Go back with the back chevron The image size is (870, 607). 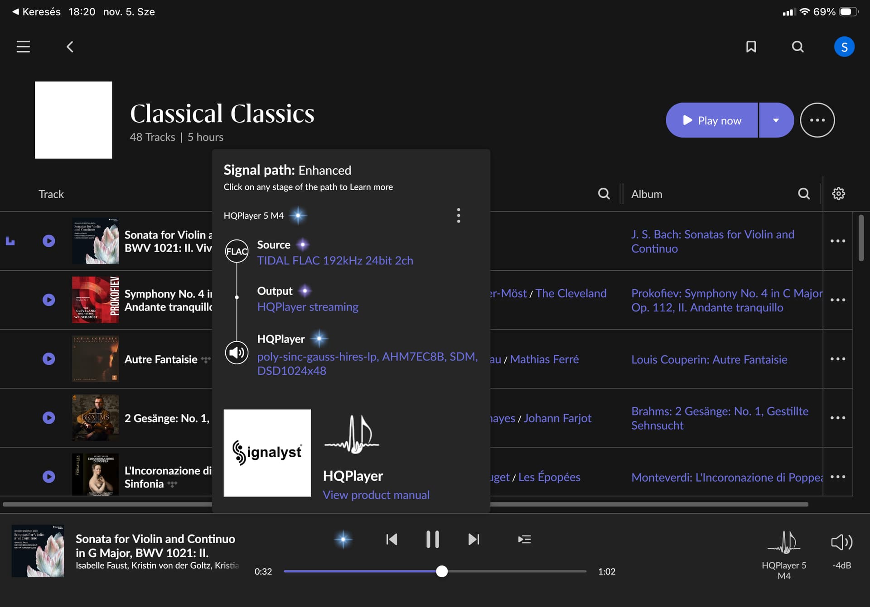(70, 47)
